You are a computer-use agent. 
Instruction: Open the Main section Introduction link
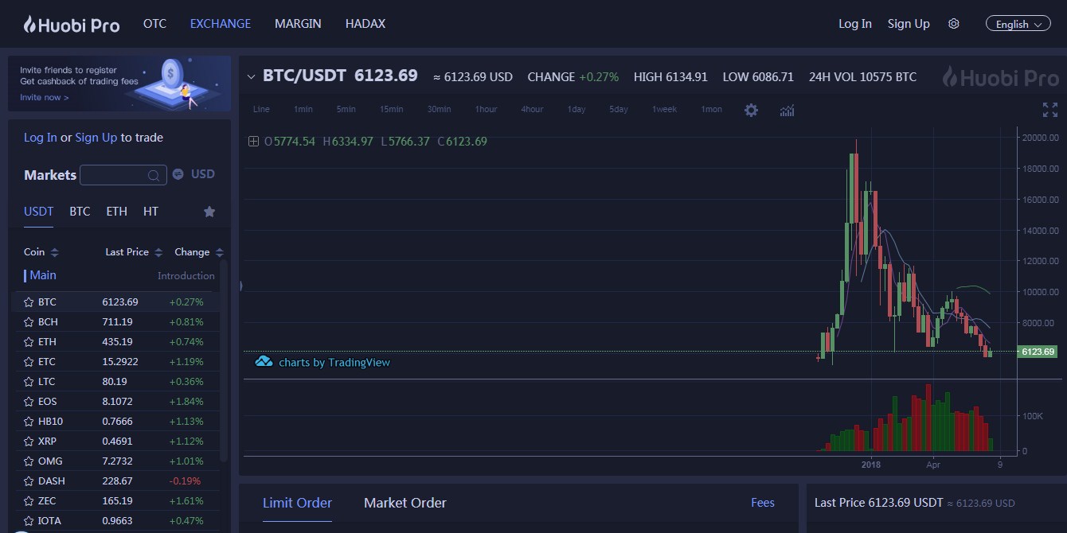click(x=186, y=276)
